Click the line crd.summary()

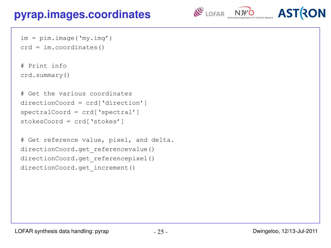[x=45, y=75]
